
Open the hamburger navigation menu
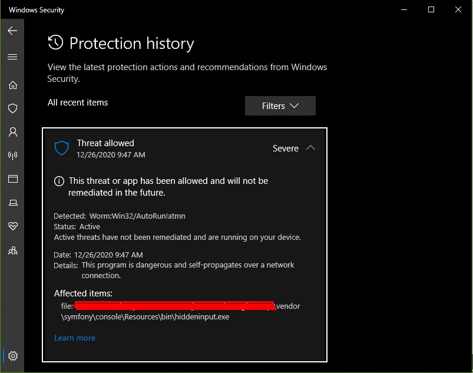pos(12,57)
